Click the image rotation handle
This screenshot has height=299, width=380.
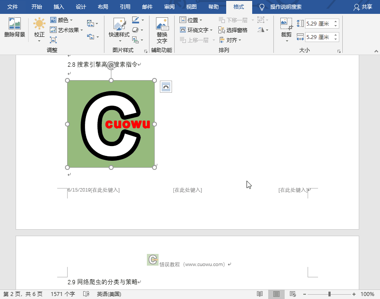pos(111,65)
